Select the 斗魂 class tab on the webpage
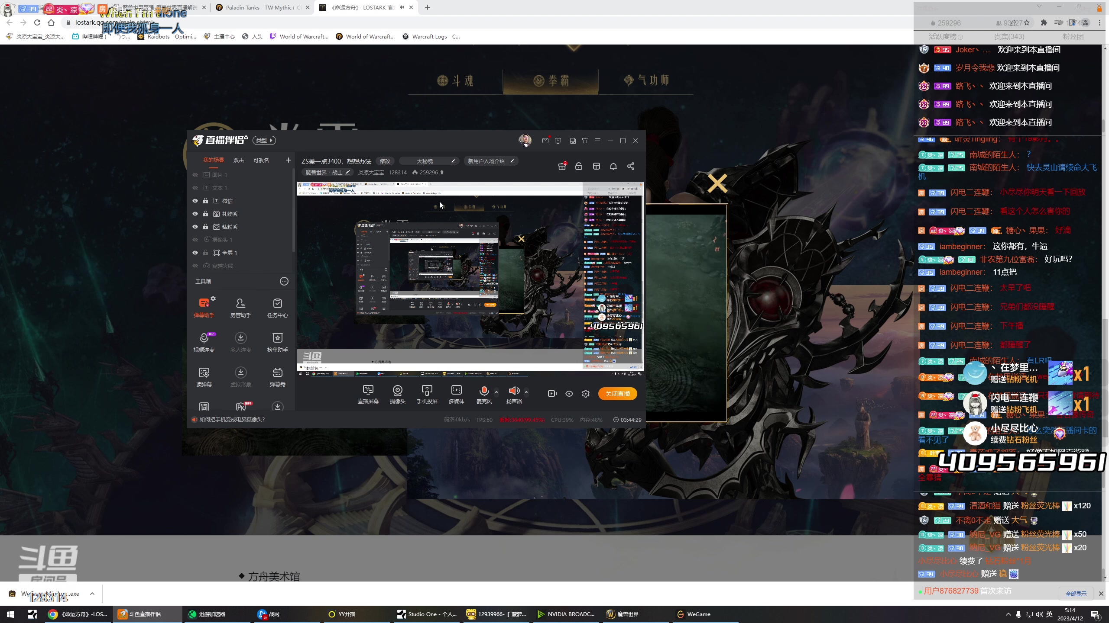Viewport: 1109px width, 623px height. [455, 81]
